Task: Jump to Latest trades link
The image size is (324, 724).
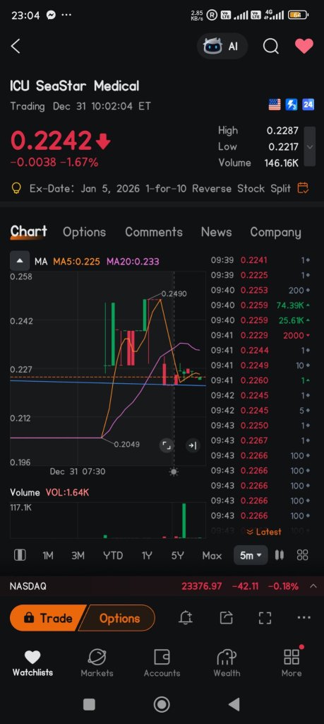Action: (x=264, y=532)
